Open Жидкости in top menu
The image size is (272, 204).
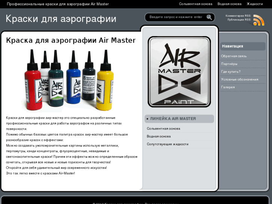[x=254, y=4]
